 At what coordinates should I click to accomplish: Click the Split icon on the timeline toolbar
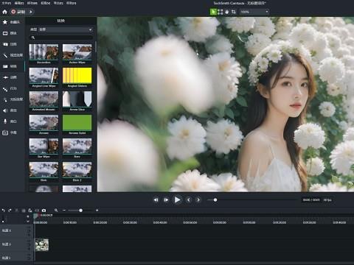[37, 211]
